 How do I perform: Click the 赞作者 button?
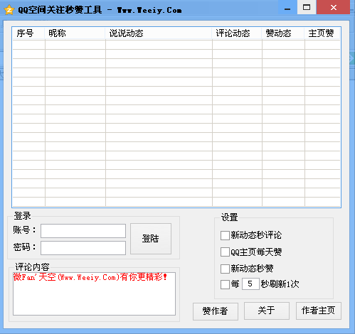click(216, 311)
